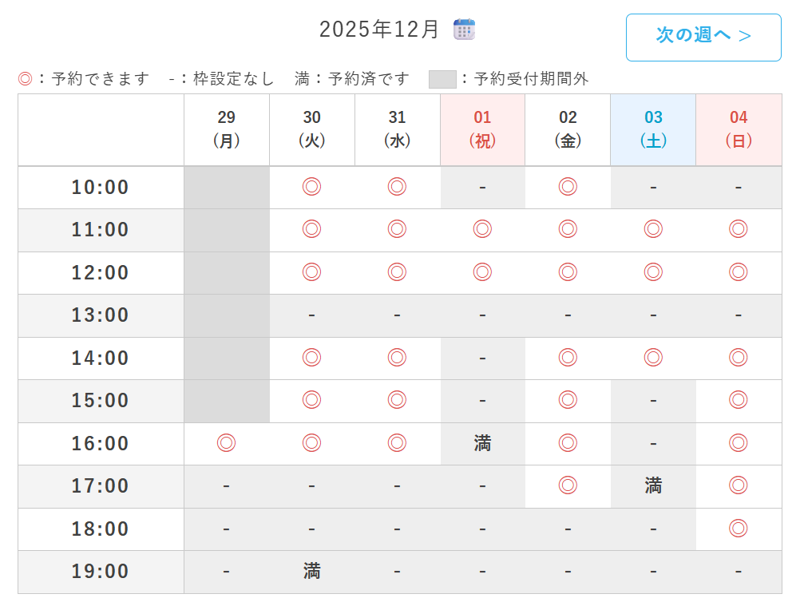Screen dimensions: 800x602
Task: Choose 17:00 availability on Friday 02
Action: tap(568, 485)
